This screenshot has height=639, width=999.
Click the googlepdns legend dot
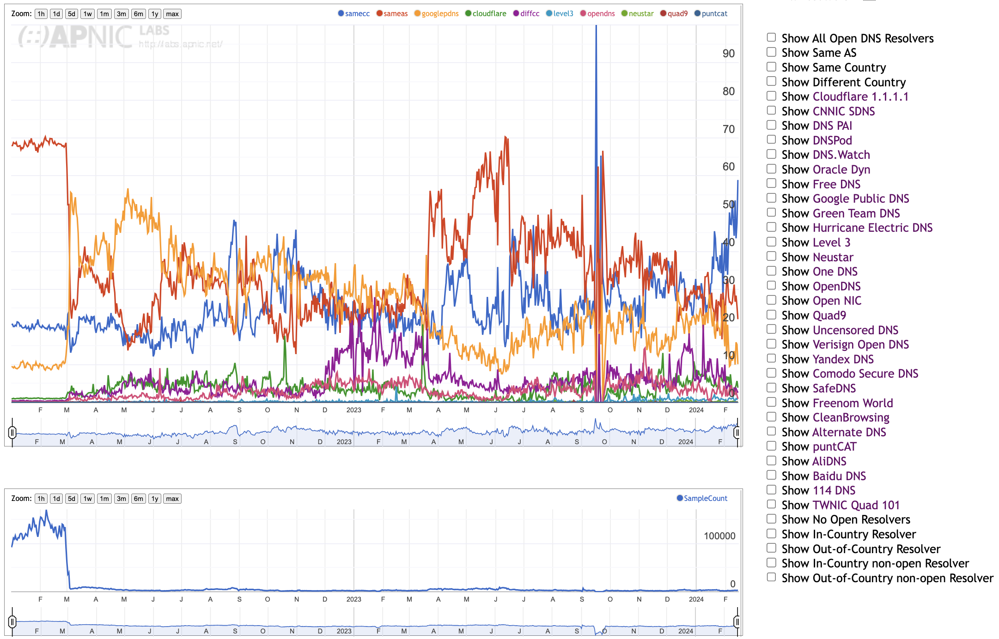coord(417,13)
